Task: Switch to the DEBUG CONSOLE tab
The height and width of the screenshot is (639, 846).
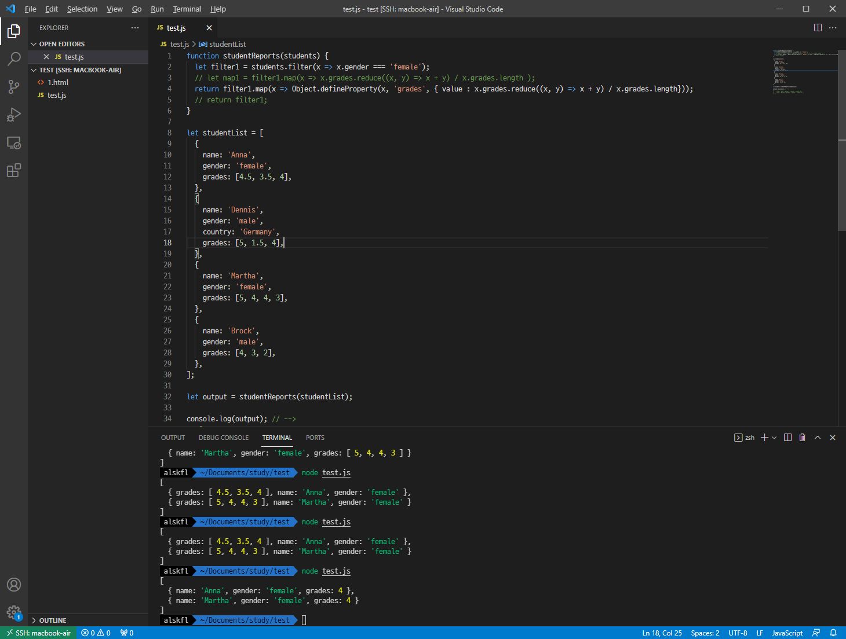Action: tap(224, 438)
